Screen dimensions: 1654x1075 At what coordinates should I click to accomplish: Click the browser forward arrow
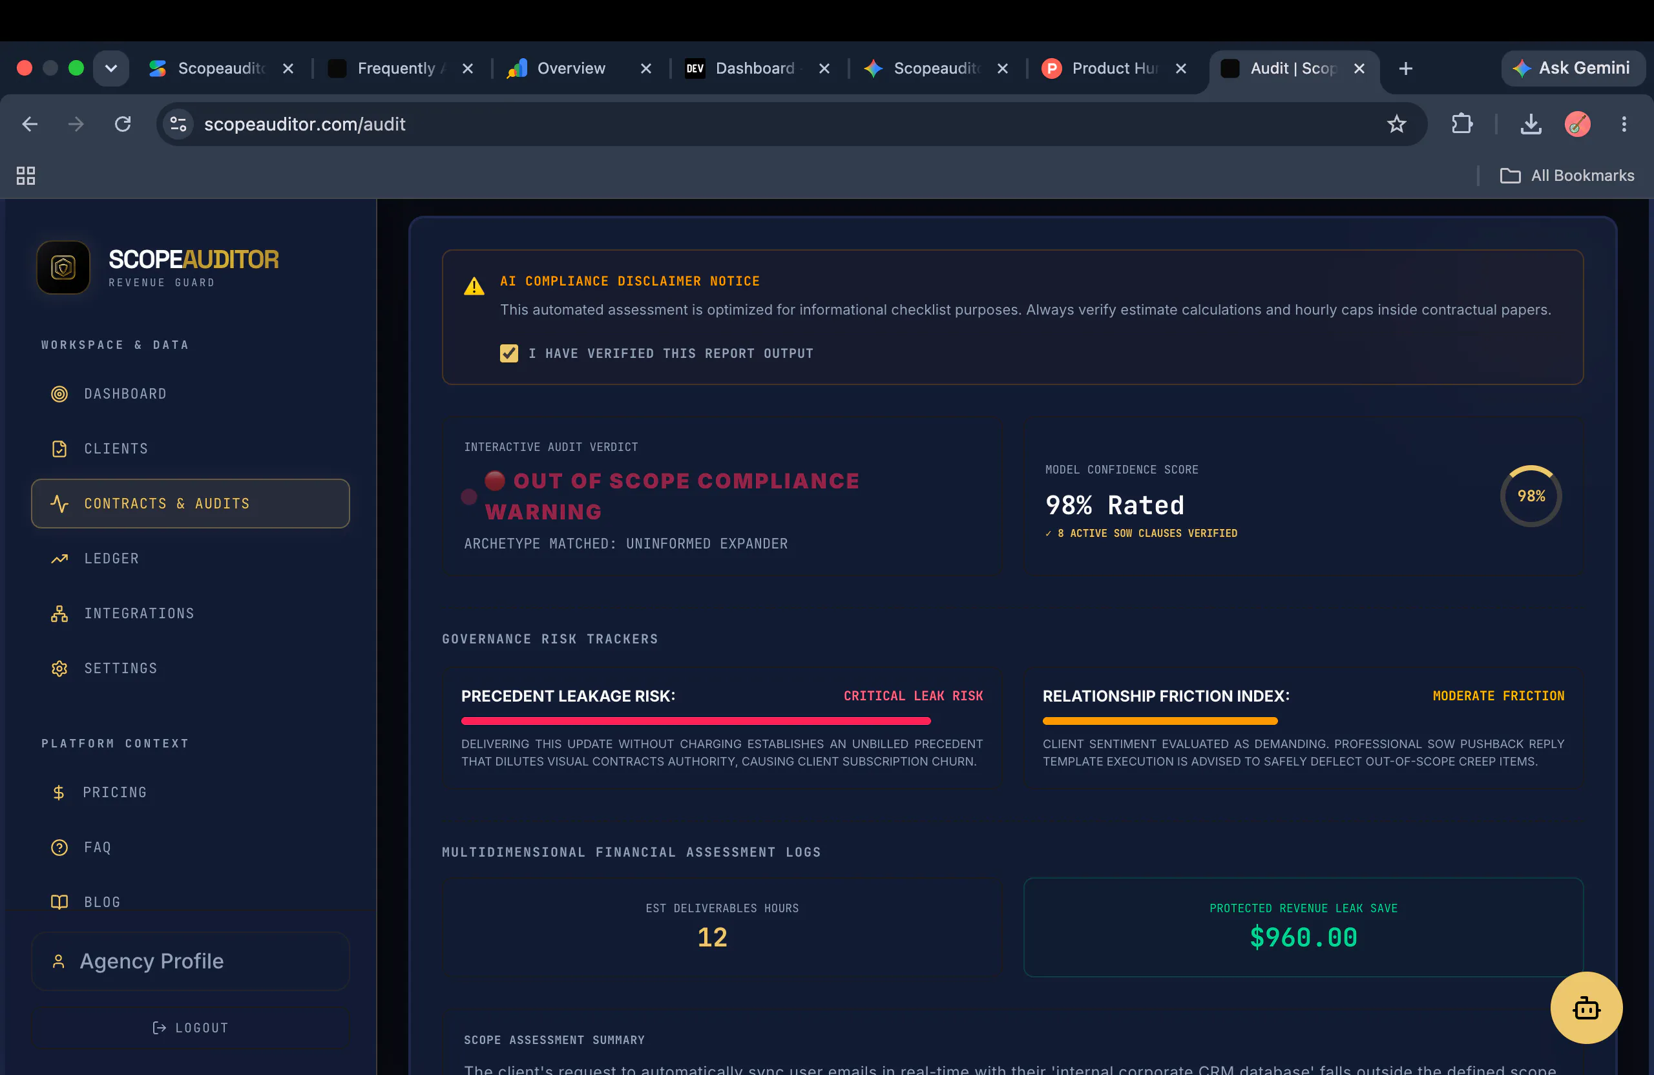[76, 125]
